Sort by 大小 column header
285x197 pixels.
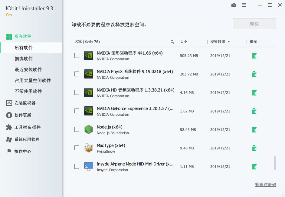(184, 42)
